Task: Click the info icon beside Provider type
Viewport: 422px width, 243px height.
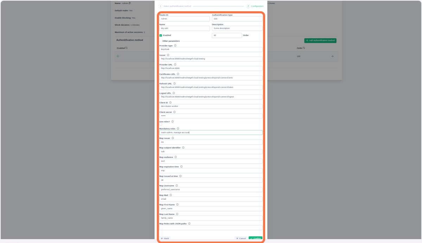Action: tap(175, 45)
